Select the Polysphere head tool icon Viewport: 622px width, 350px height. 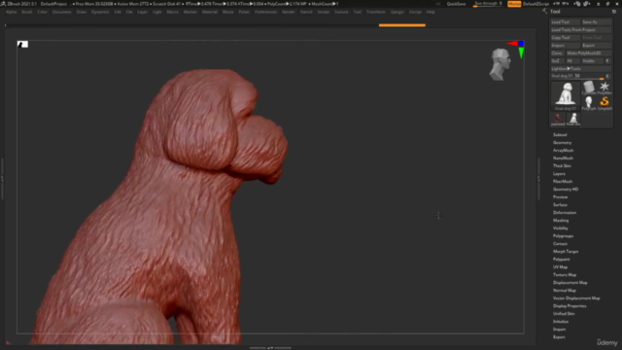589,103
